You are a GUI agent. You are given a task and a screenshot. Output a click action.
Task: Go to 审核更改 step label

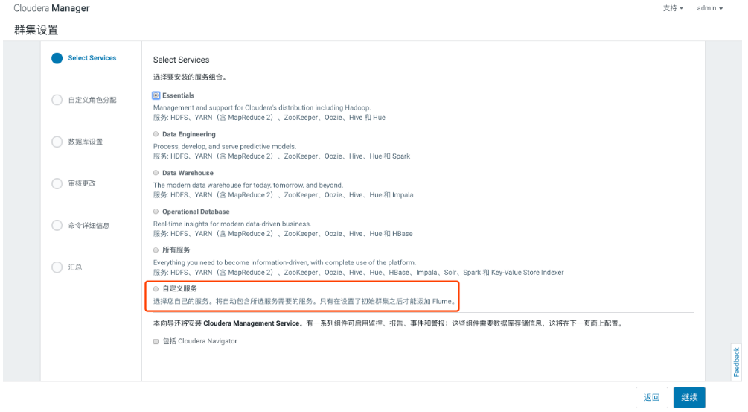coord(82,183)
